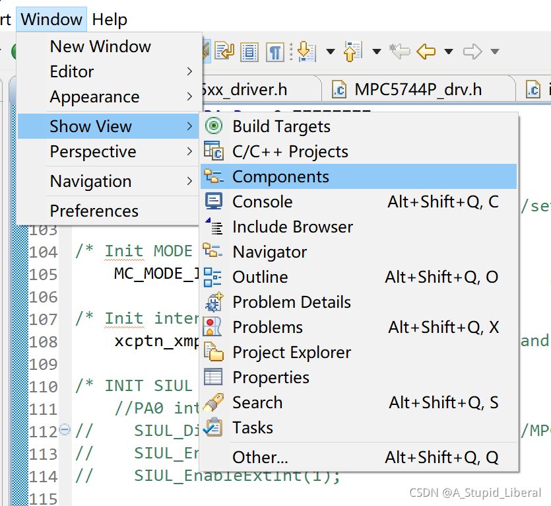Screen dimensions: 551x506
Task: Click the Problems view icon
Action: click(212, 327)
